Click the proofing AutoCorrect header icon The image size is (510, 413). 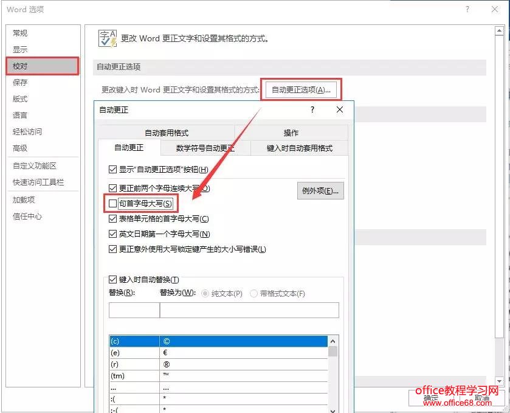(108, 38)
